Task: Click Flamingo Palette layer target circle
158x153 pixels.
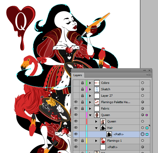Action: [x=142, y=102]
